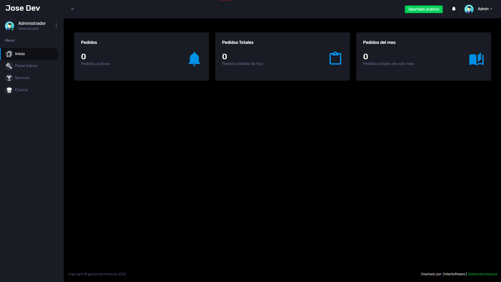Click the chef hat Cocina icon
The height and width of the screenshot is (282, 501).
pyautogui.click(x=9, y=90)
